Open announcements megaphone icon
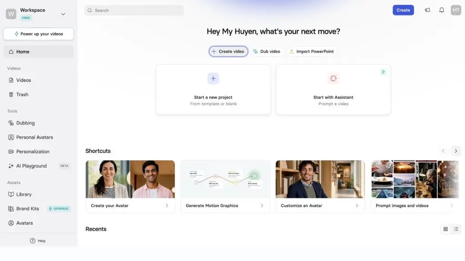 point(427,10)
